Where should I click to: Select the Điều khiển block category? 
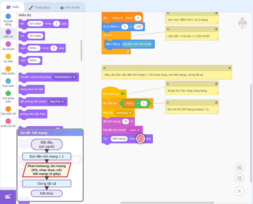[x=8, y=71]
